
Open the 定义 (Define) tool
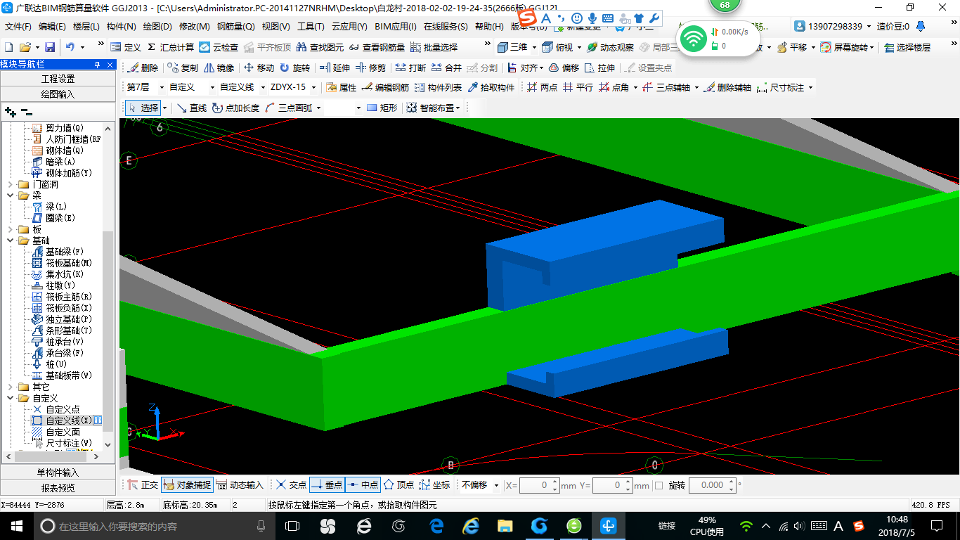[126, 47]
